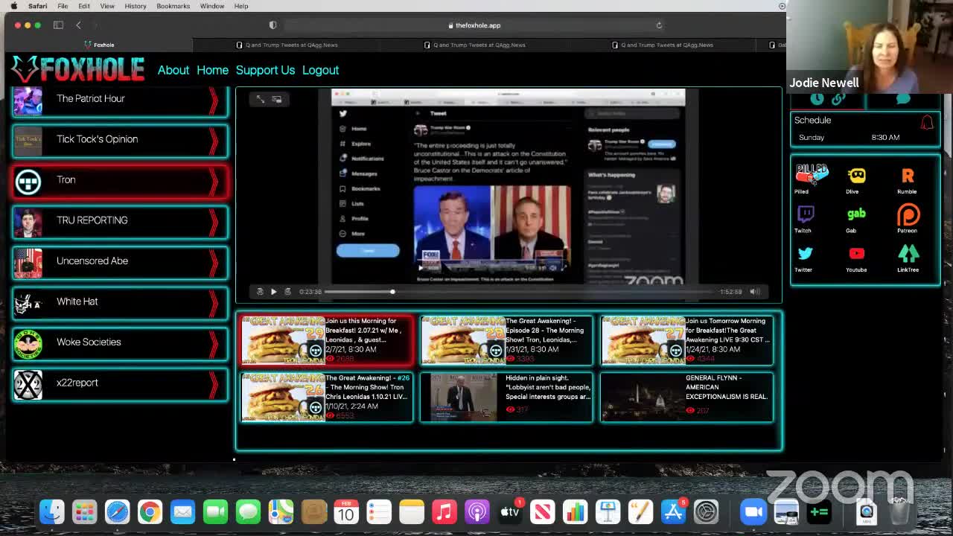Switch to second Q and Trump Tweets tab
This screenshot has width=953, height=536.
474,45
